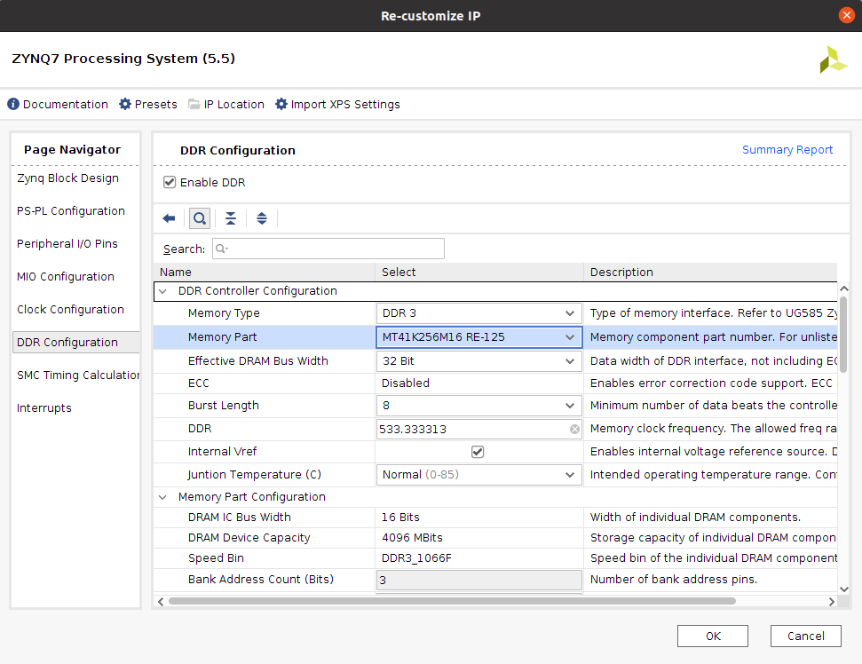The height and width of the screenshot is (664, 862).
Task: Open the Summary Report link
Action: pyautogui.click(x=787, y=150)
